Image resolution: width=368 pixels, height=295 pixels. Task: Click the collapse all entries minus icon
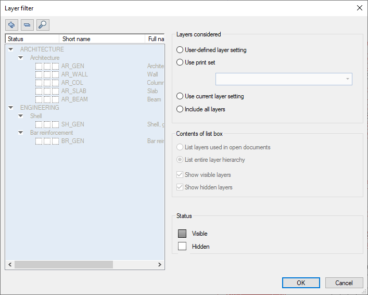point(27,24)
